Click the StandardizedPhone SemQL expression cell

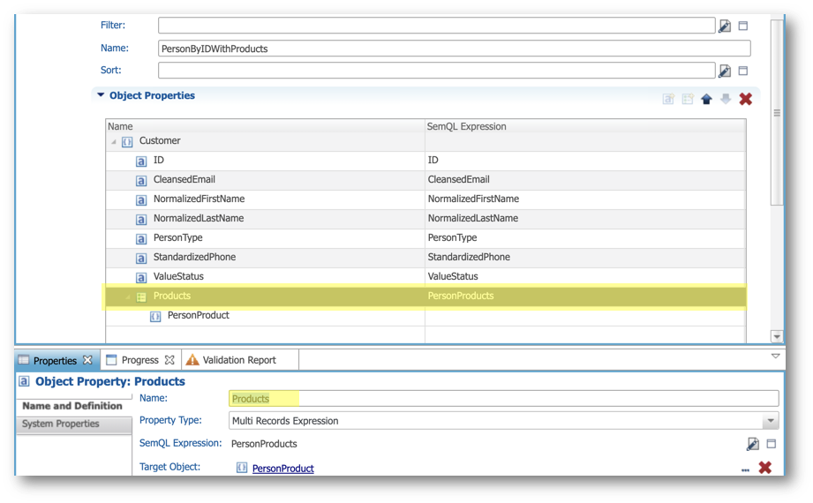point(585,258)
